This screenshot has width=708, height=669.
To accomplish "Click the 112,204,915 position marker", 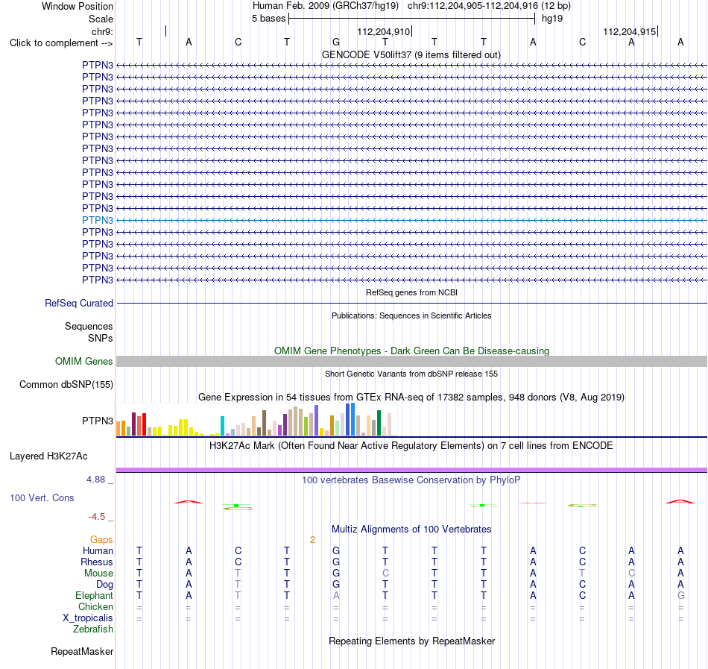I will coord(630,31).
